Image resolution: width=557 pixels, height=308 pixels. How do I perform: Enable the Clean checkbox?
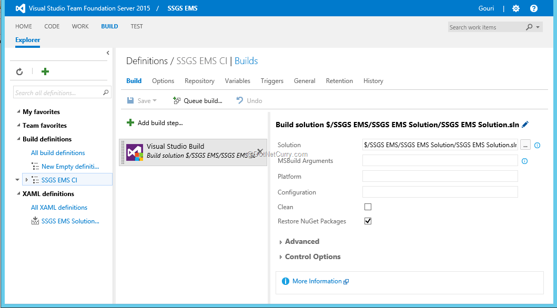(368, 207)
